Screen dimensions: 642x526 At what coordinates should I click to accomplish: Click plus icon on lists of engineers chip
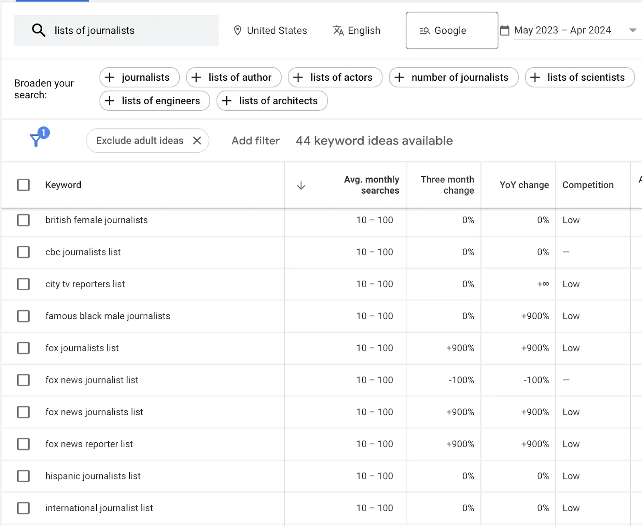[x=110, y=100]
